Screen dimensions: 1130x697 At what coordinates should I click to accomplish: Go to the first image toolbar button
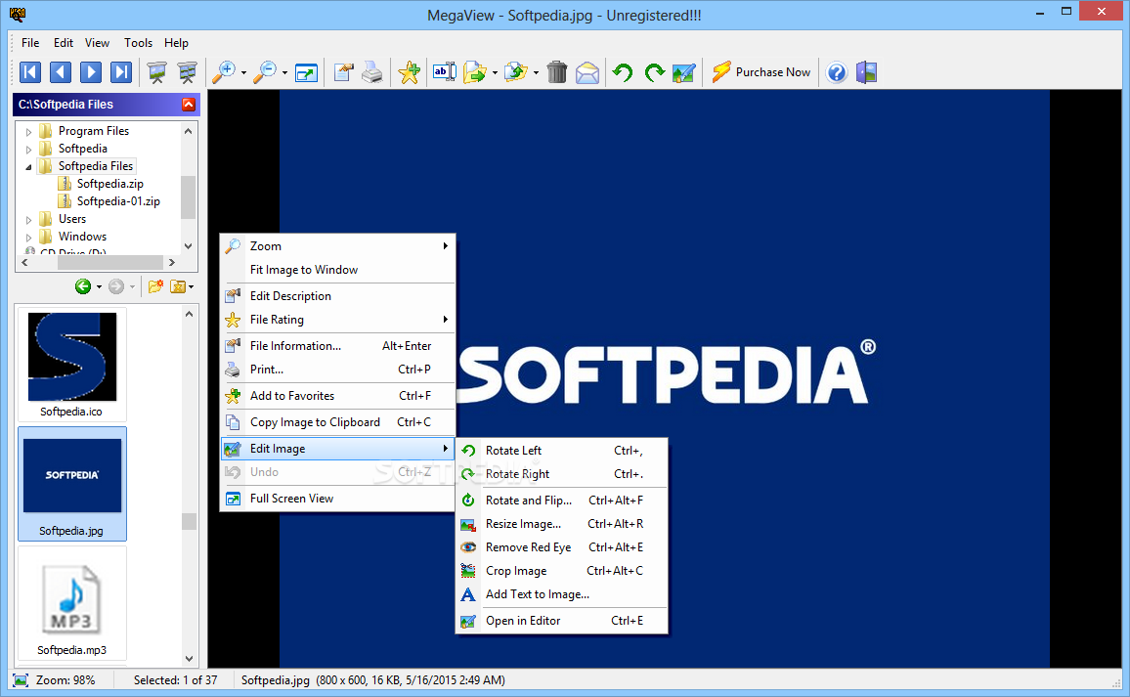(x=30, y=72)
